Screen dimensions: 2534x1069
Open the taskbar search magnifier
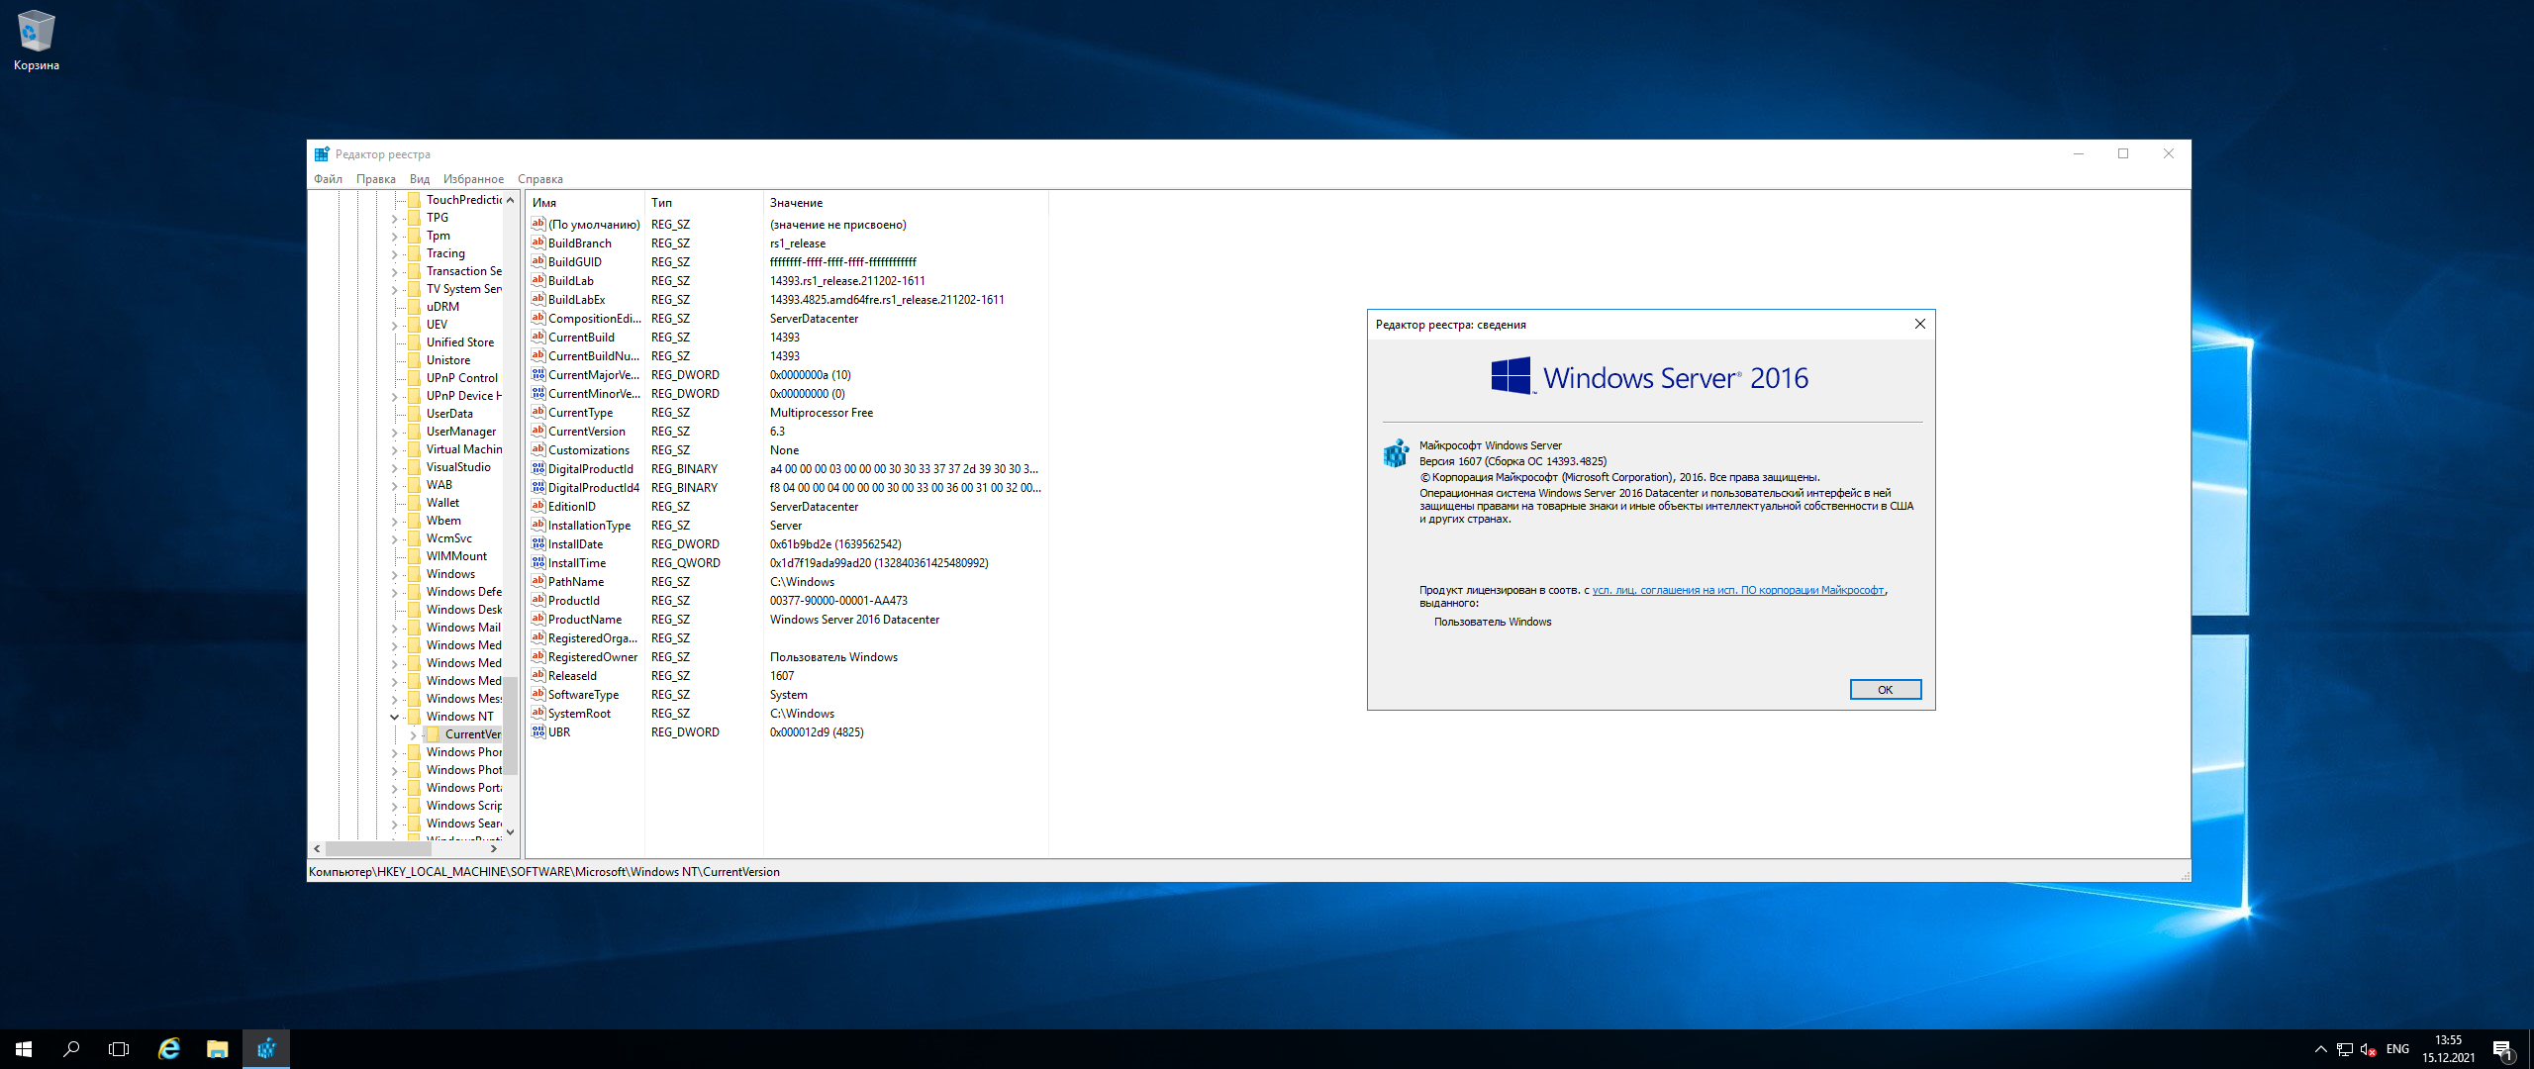71,1049
